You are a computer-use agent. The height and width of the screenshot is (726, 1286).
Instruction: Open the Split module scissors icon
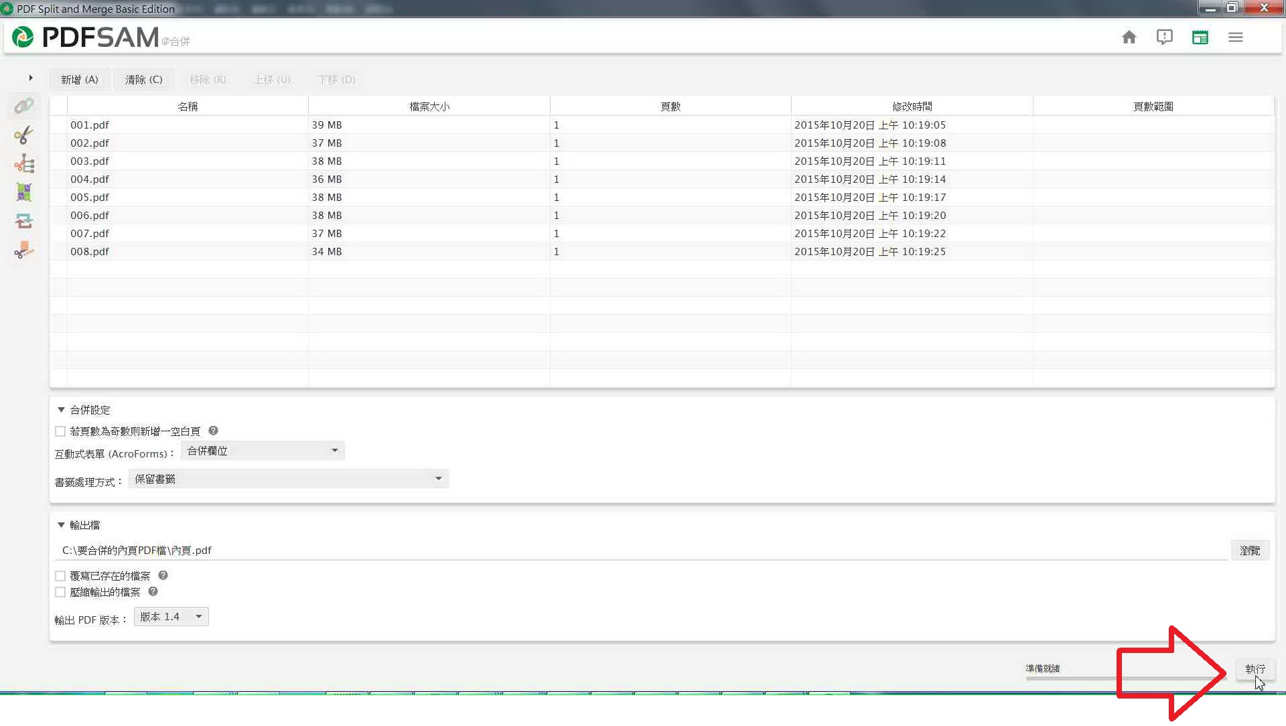(24, 135)
